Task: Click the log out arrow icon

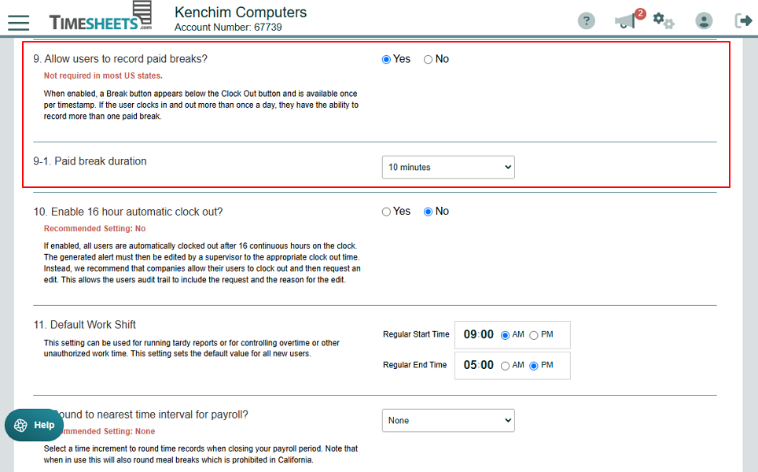Action: (743, 20)
